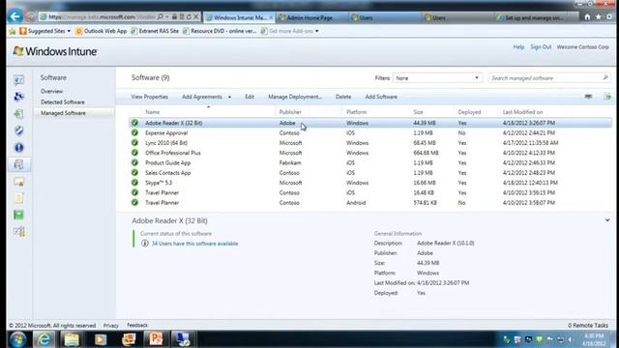Click the Windows Start orb

click(17, 339)
